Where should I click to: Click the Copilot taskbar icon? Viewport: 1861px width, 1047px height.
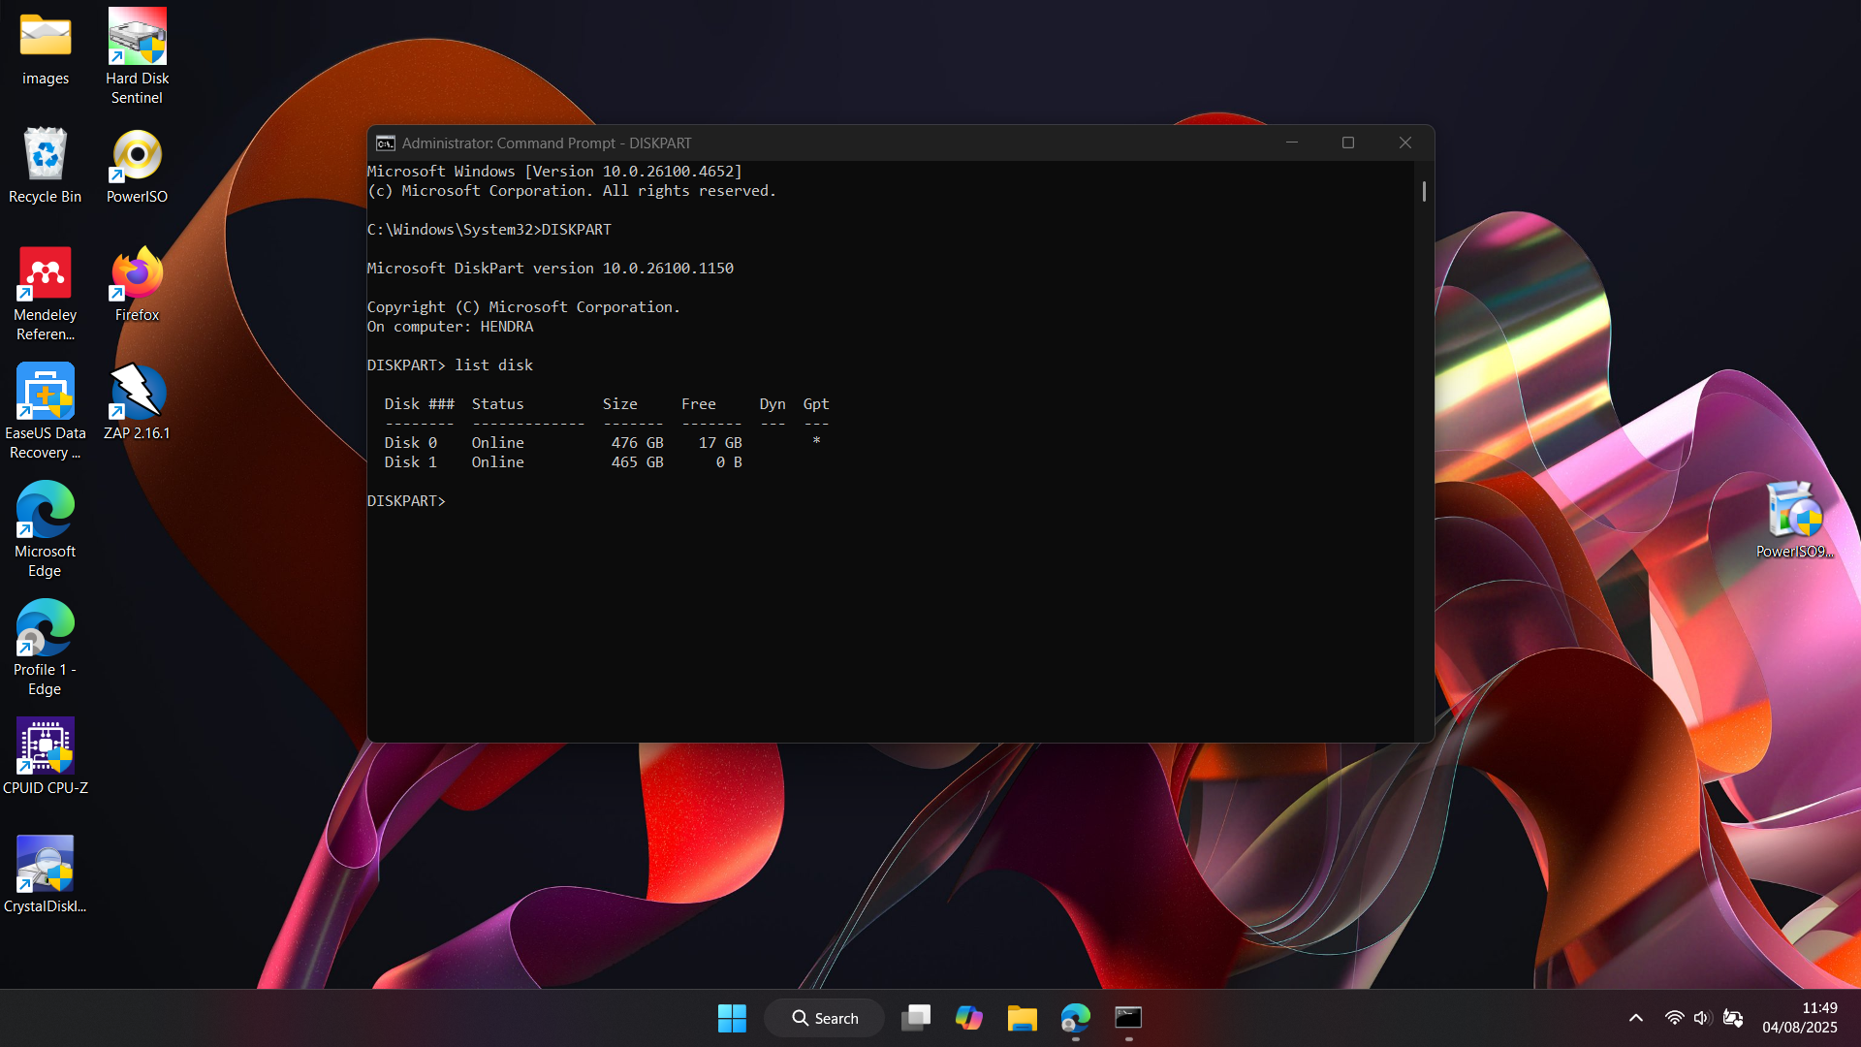[x=968, y=1018]
